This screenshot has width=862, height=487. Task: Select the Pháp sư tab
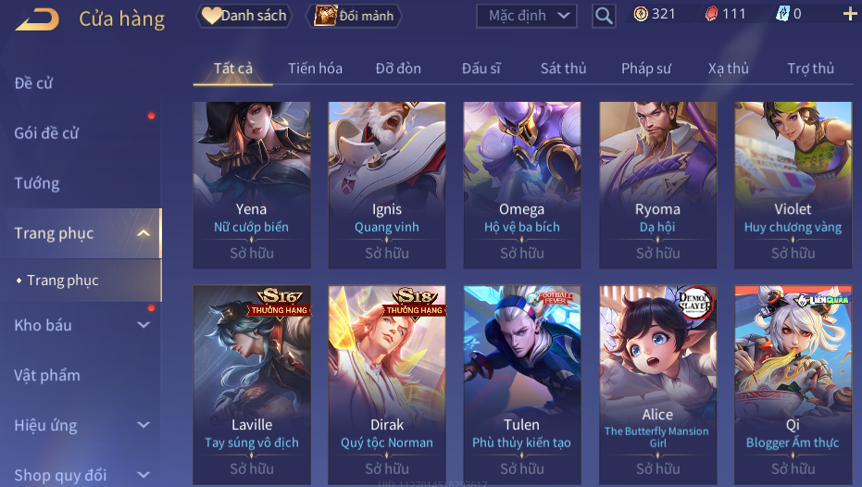646,69
